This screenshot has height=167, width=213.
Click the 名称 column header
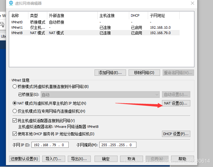(x=19, y=15)
